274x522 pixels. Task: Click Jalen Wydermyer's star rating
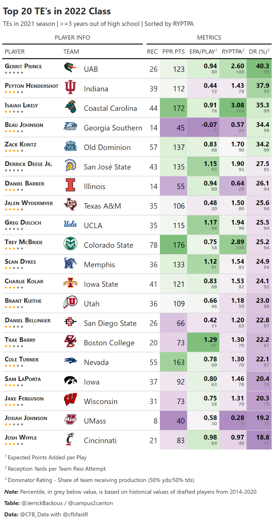tap(14, 209)
